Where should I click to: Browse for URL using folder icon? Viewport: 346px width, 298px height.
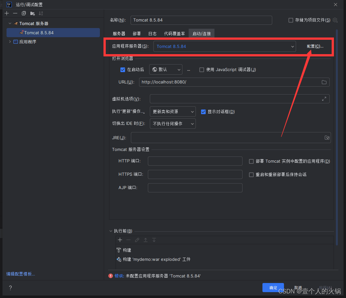[324, 82]
